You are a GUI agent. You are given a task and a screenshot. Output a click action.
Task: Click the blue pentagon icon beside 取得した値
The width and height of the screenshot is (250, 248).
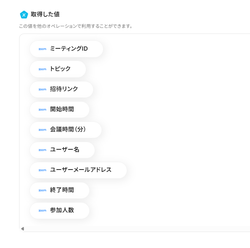point(24,14)
